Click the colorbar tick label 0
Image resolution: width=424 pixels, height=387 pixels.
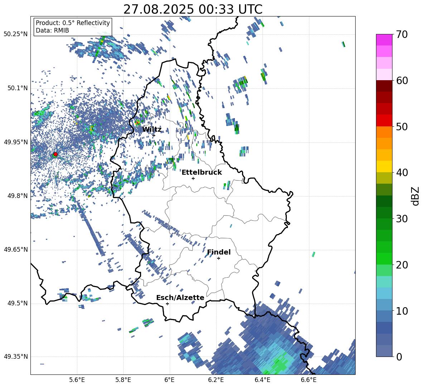(399, 357)
